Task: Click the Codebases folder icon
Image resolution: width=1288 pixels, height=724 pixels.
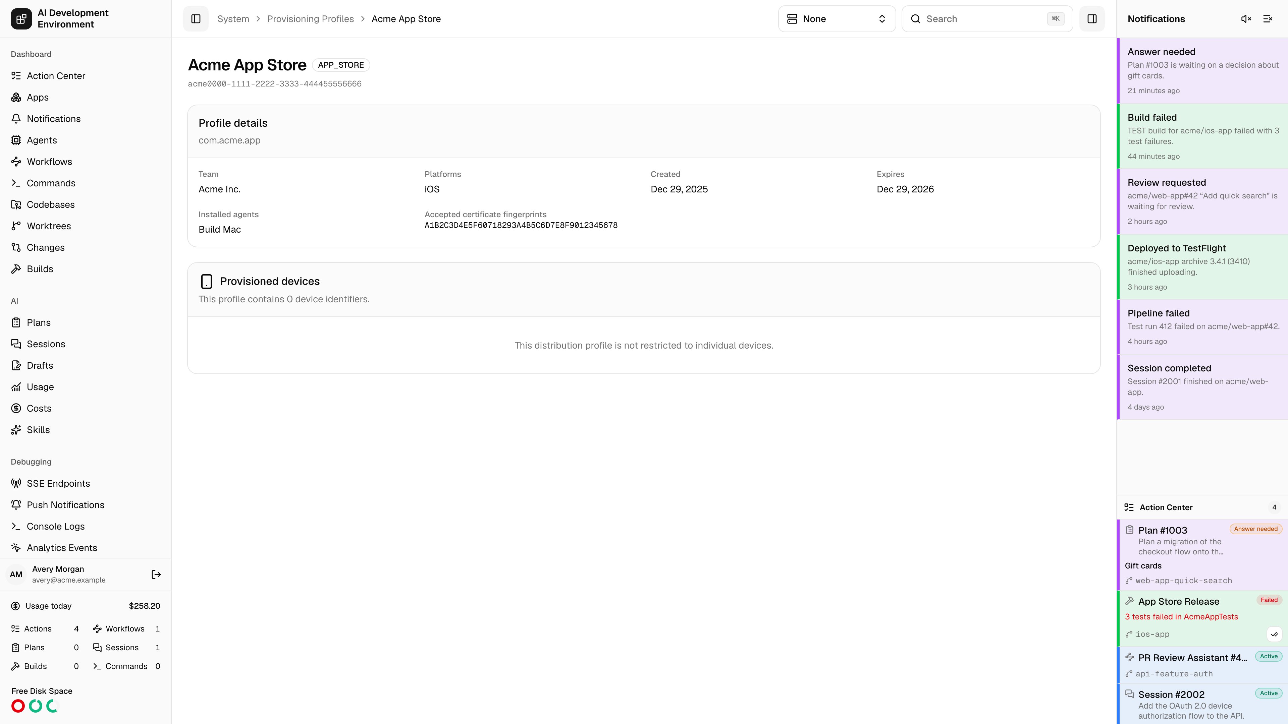Action: [x=16, y=205]
